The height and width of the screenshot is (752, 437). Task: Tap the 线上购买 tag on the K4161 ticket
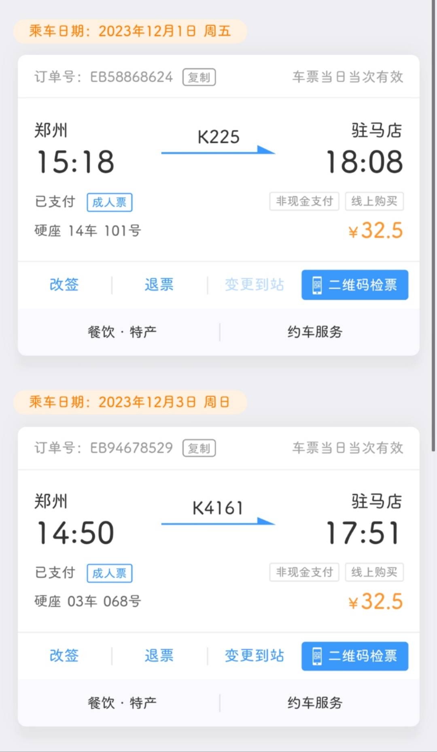[x=374, y=572]
